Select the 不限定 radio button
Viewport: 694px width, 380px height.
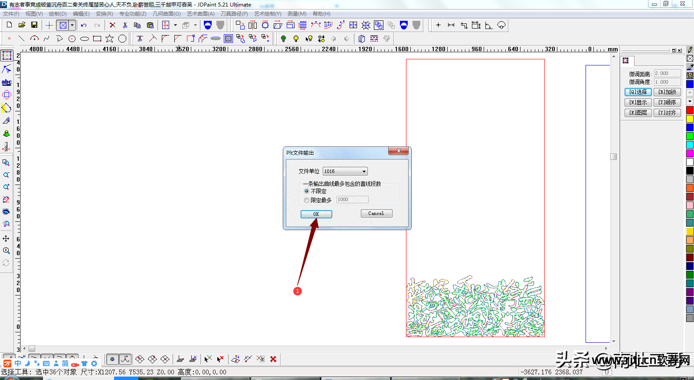pyautogui.click(x=307, y=191)
